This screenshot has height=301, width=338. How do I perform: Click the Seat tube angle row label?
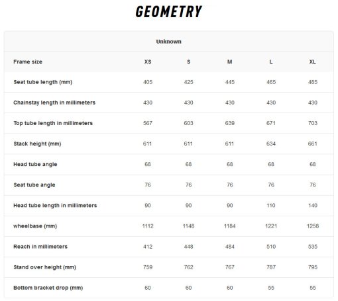pos(34,185)
